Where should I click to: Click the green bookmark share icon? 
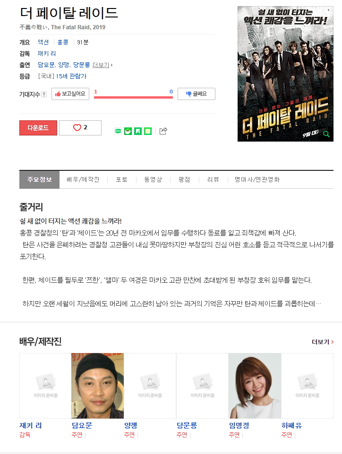(x=138, y=131)
